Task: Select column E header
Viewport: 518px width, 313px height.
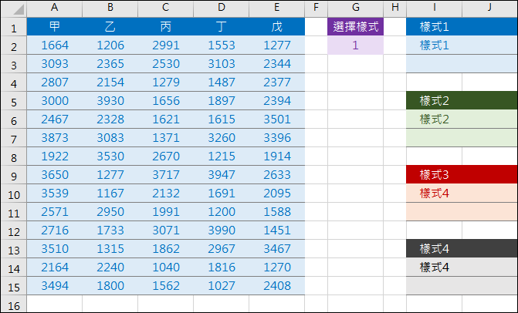Action: tap(277, 8)
